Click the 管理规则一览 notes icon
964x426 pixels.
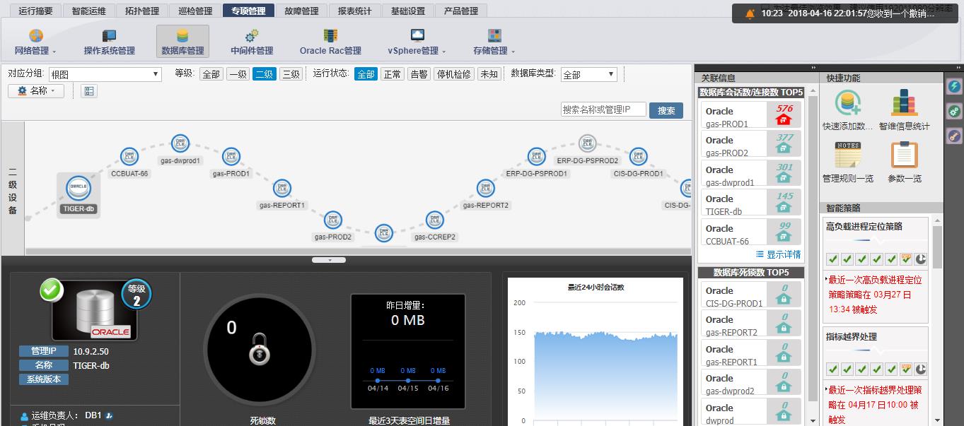(847, 156)
